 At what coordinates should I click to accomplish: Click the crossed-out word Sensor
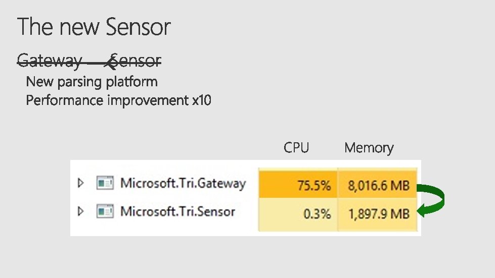coord(137,61)
